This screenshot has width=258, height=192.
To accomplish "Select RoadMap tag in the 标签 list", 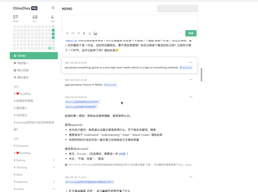I will 22,153.
